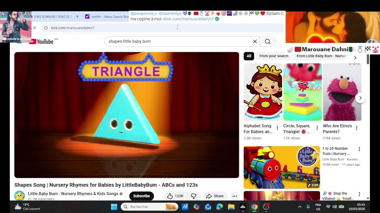380x213 pixels.
Task: Open Little Baby Bum channel avatar
Action: pyautogui.click(x=19, y=196)
